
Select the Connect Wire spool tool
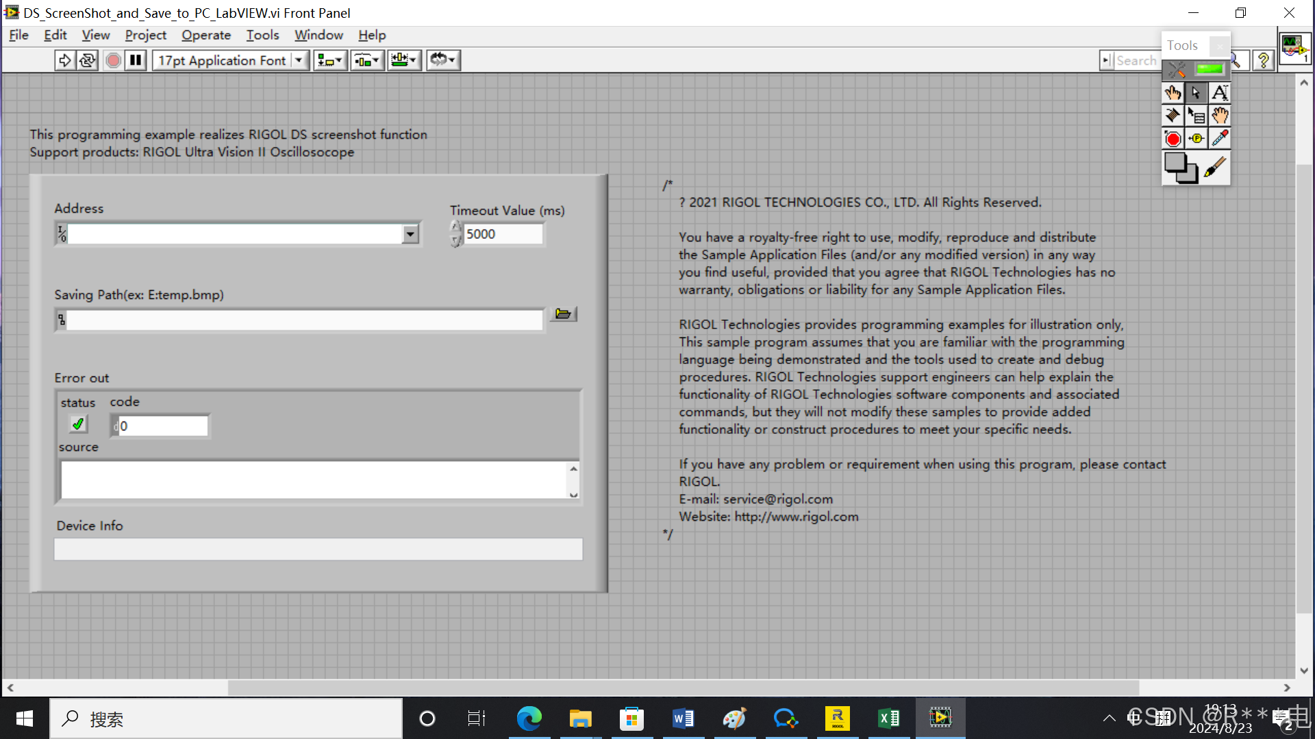[x=1173, y=116]
